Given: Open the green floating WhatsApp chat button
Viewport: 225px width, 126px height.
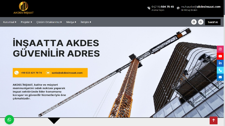Looking at the screenshot, I should tap(9, 120).
